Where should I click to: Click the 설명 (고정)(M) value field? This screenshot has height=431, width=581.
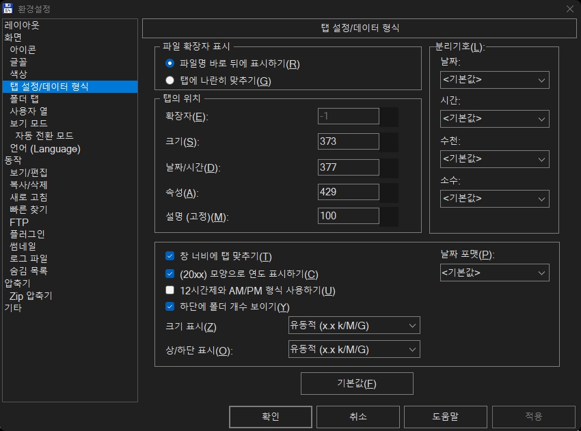[349, 216]
